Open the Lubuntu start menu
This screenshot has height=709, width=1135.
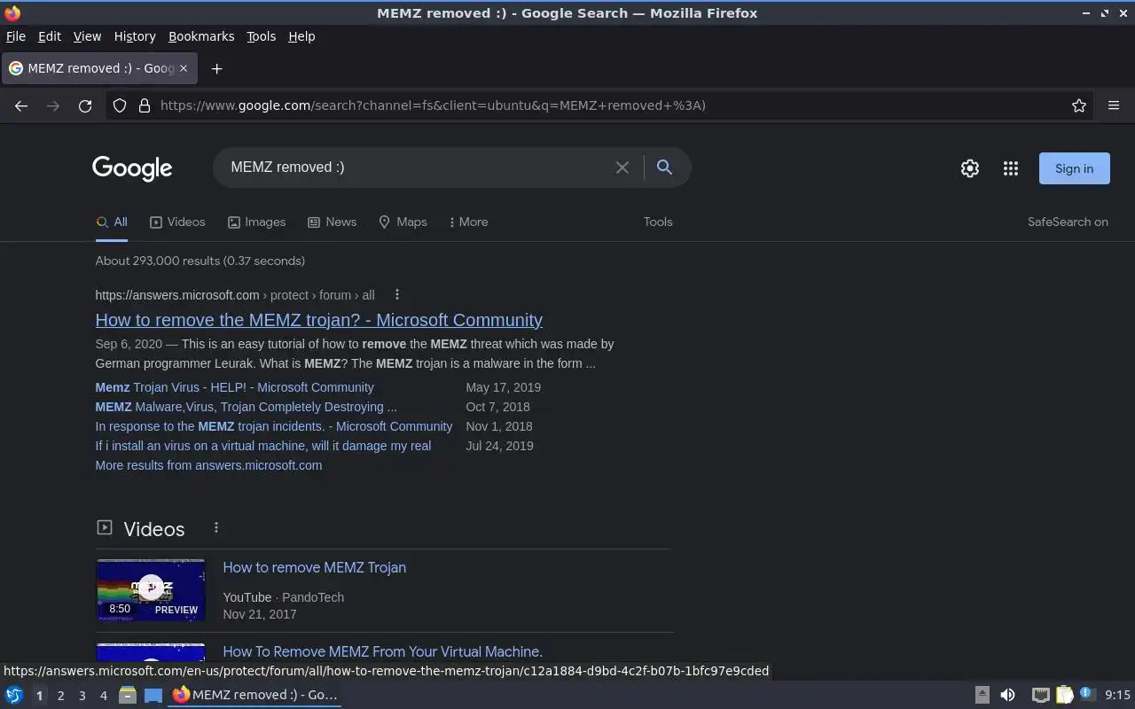coord(13,695)
